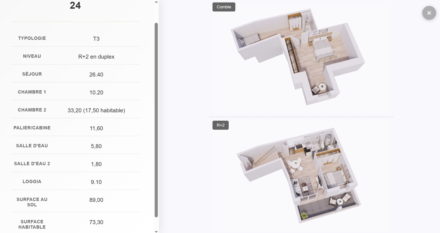Click the CHAMBRE 2 value 33,20 (17,50 habitable)
The image size is (440, 233).
96,110
